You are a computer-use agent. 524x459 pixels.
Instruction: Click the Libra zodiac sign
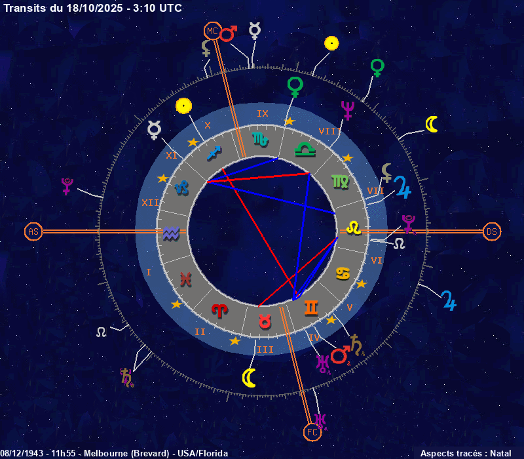pos(305,150)
